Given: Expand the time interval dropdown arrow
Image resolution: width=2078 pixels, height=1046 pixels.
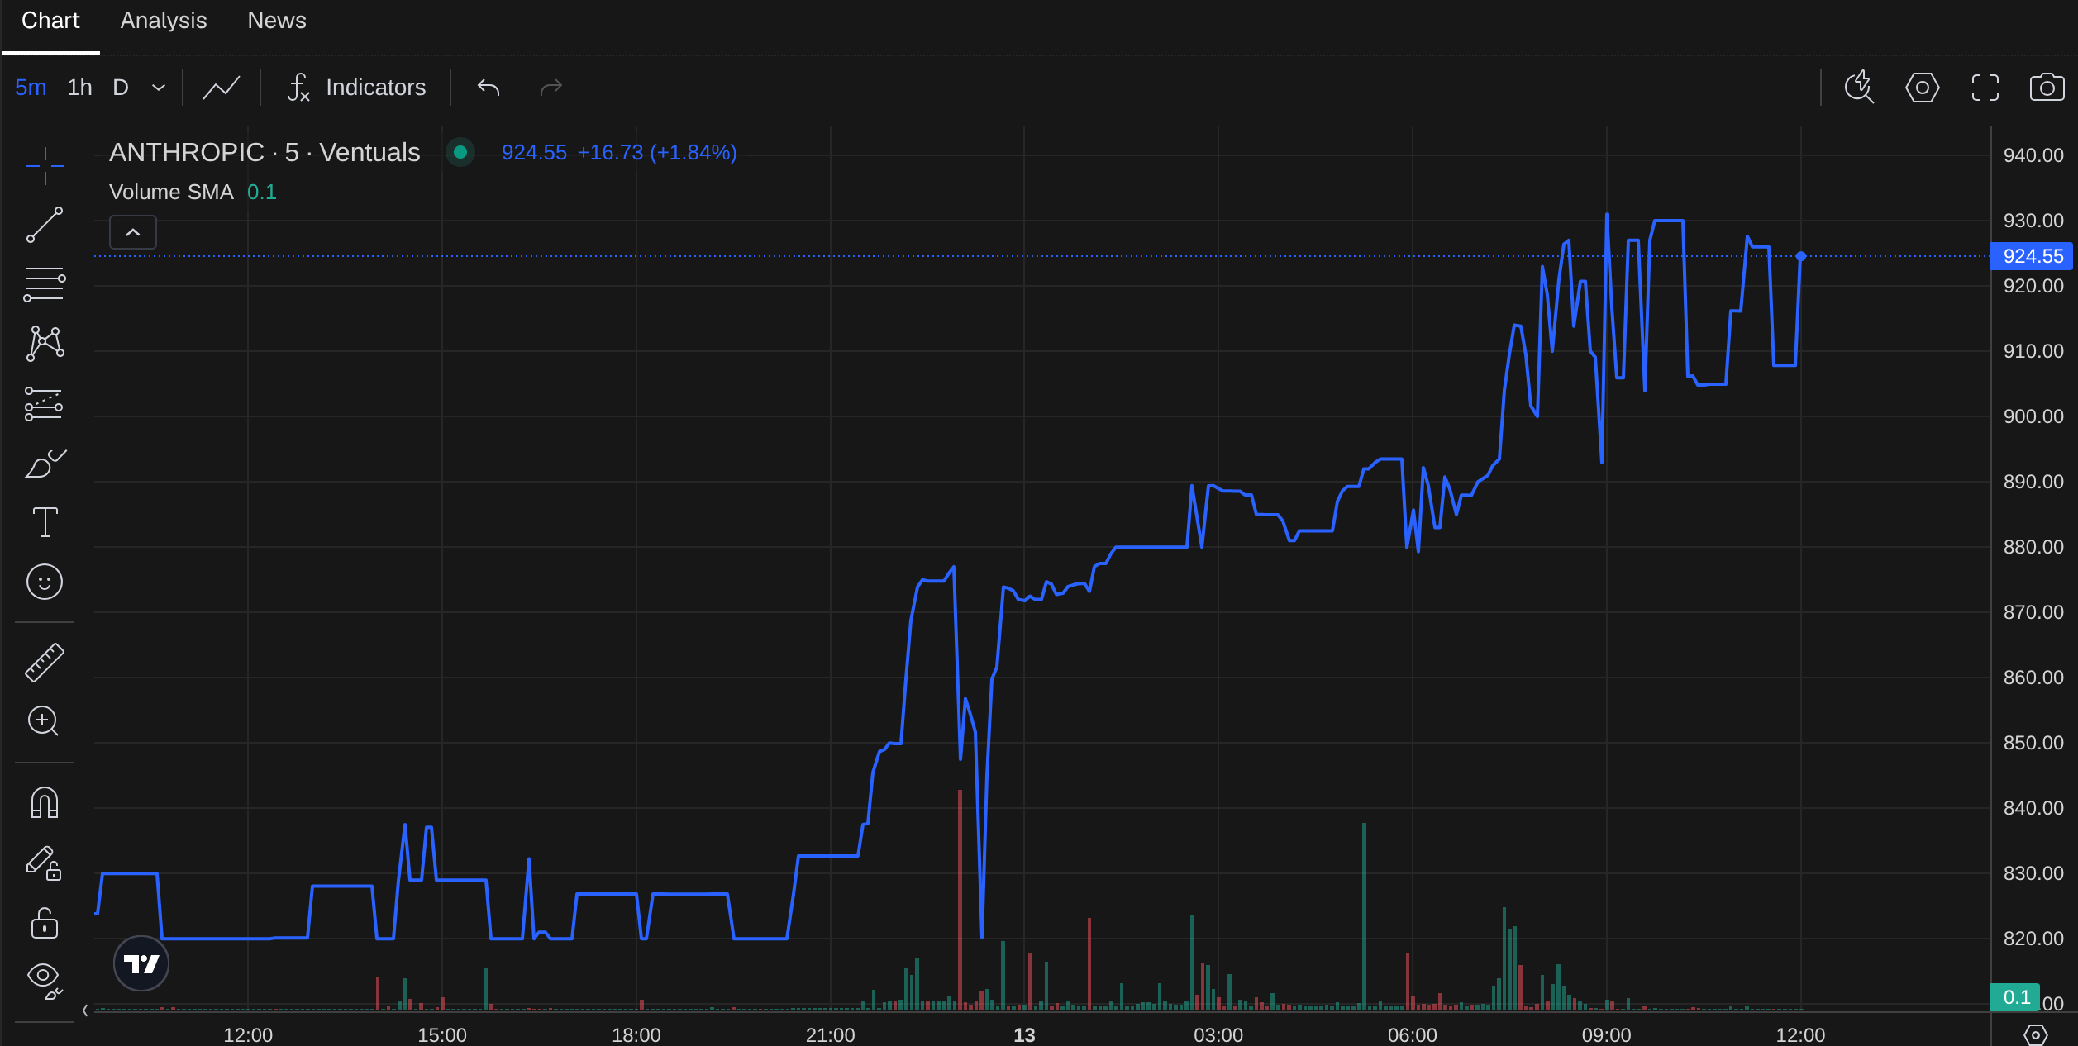Looking at the screenshot, I should pyautogui.click(x=159, y=88).
